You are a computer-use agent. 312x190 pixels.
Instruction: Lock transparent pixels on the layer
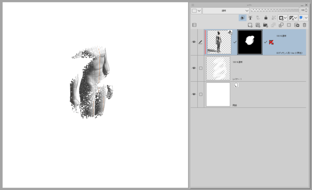click(273, 18)
